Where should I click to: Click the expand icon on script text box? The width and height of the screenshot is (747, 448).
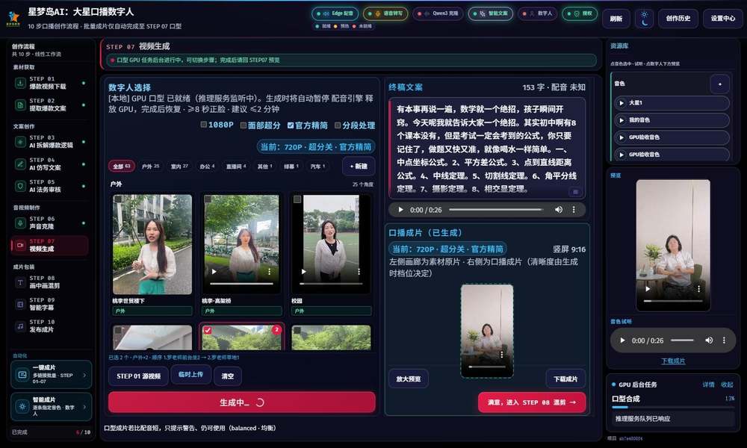[575, 192]
